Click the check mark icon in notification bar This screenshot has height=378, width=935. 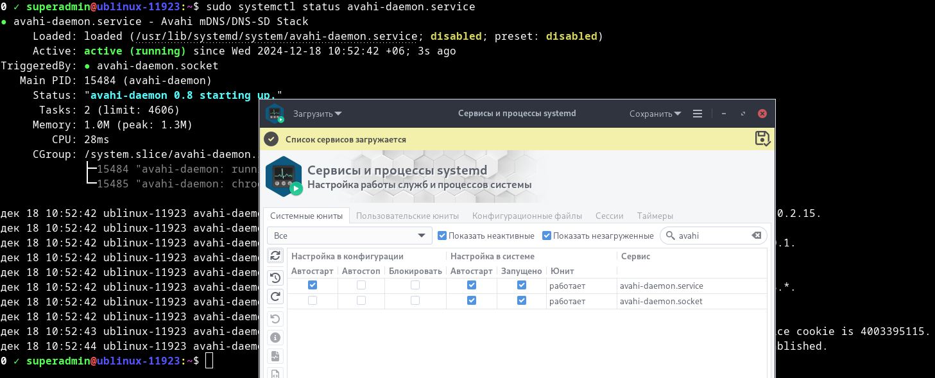[x=271, y=139]
